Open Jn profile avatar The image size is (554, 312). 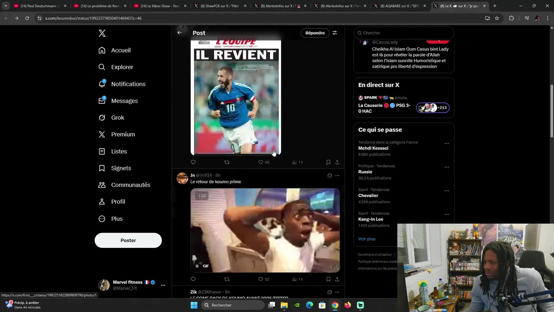182,178
